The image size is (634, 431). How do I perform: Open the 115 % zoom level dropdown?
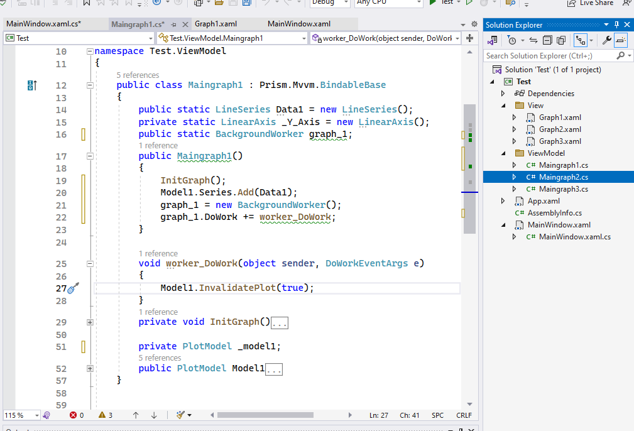coord(36,415)
